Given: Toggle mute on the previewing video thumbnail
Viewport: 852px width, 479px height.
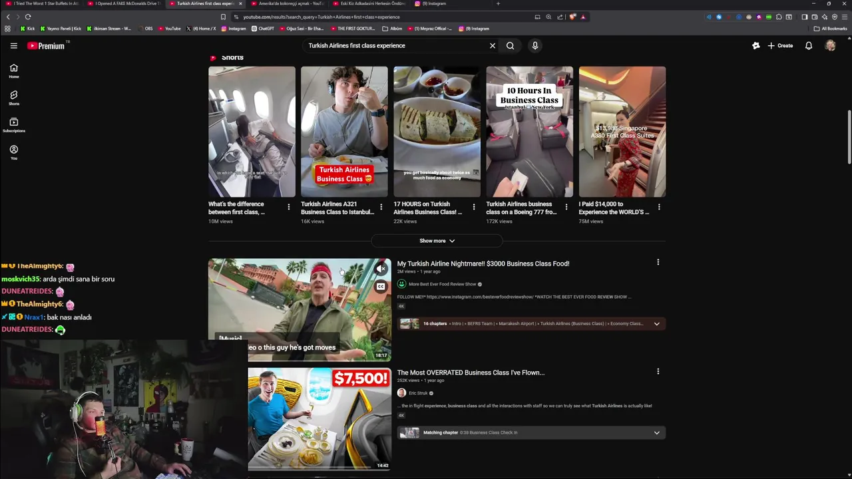Looking at the screenshot, I should (x=381, y=269).
